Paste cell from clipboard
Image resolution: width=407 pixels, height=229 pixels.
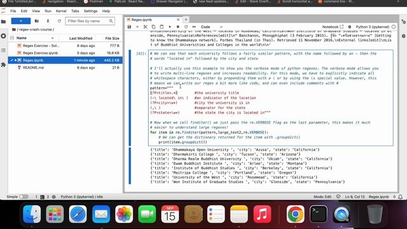[162, 27]
